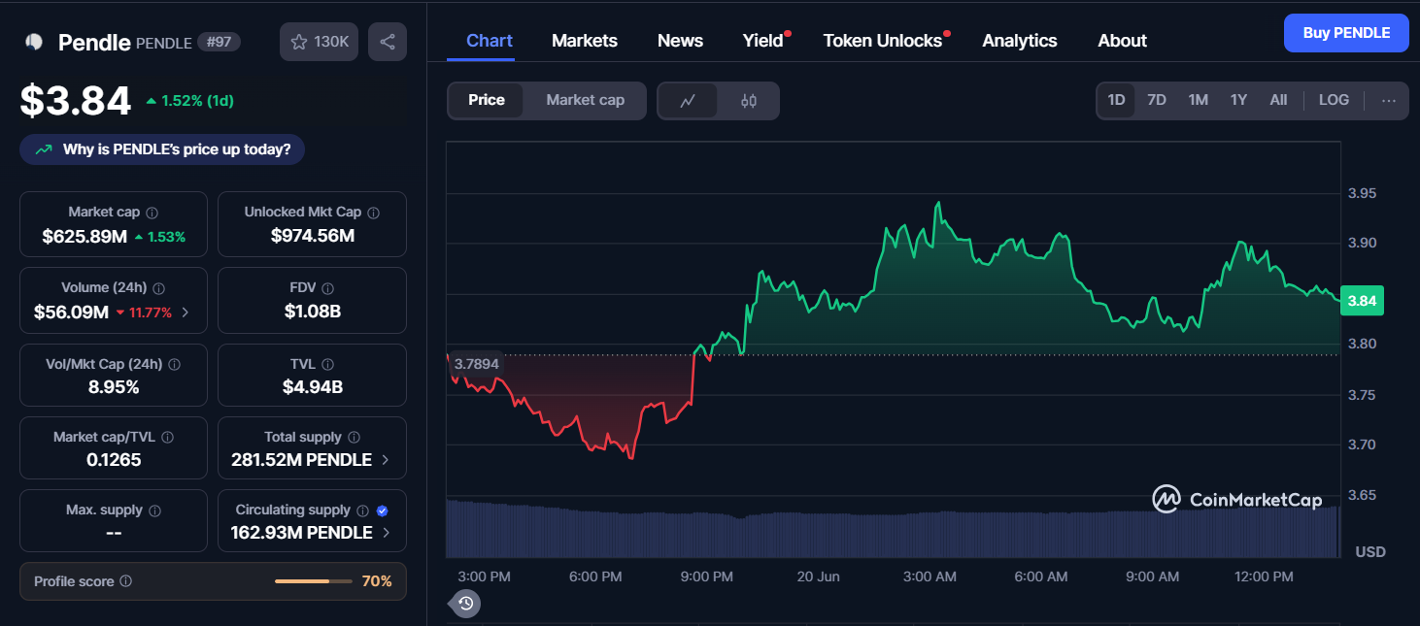This screenshot has height=626, width=1420.
Task: Click the volume bars below chart
Action: click(893, 528)
